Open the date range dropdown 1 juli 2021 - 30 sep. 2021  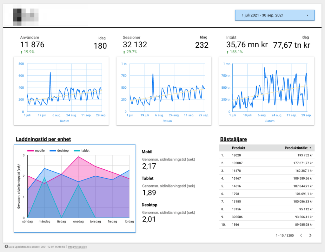275,15
